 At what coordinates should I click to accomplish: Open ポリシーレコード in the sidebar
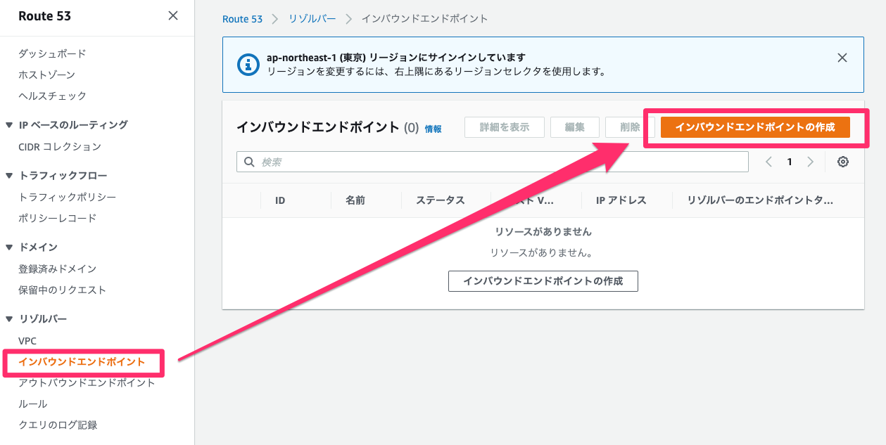58,218
